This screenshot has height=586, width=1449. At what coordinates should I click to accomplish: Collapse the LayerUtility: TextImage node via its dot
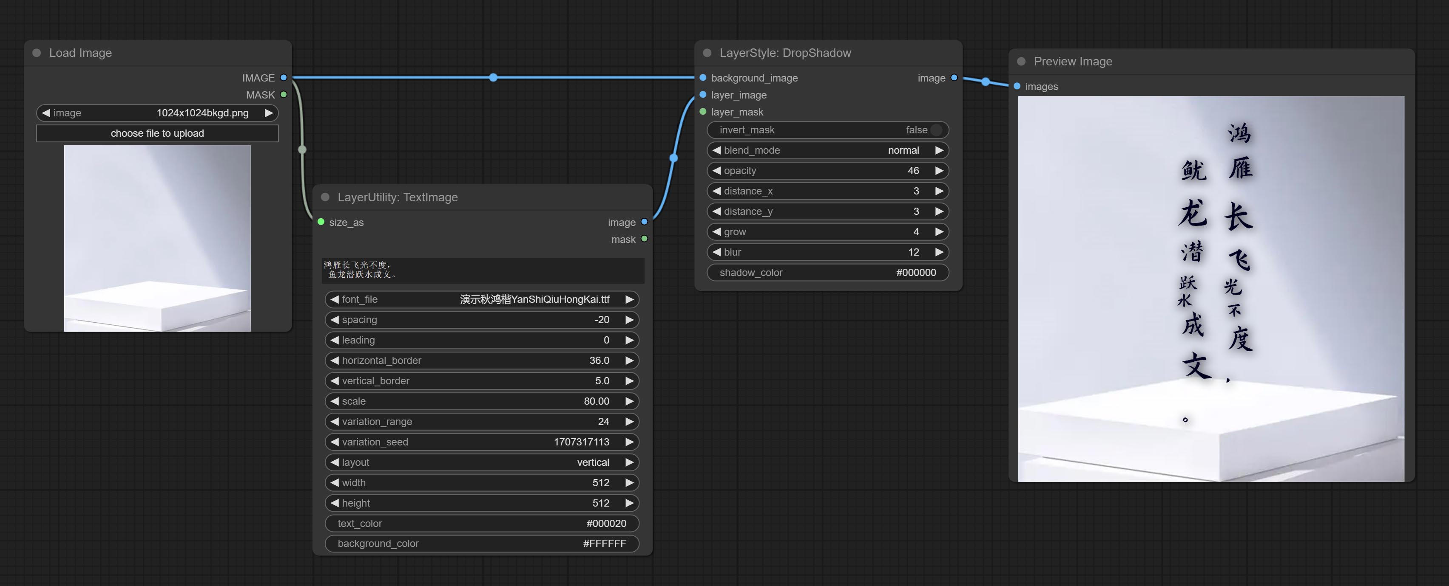[x=325, y=197]
